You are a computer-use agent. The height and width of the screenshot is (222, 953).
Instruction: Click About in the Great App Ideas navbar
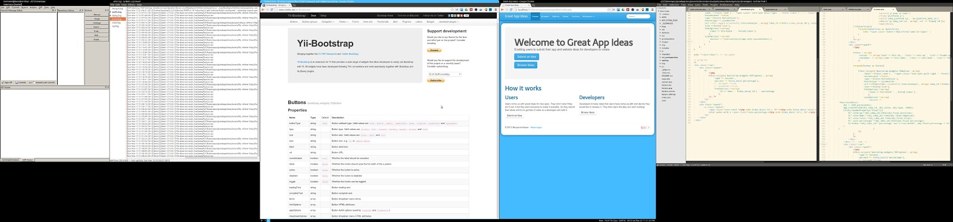565,16
